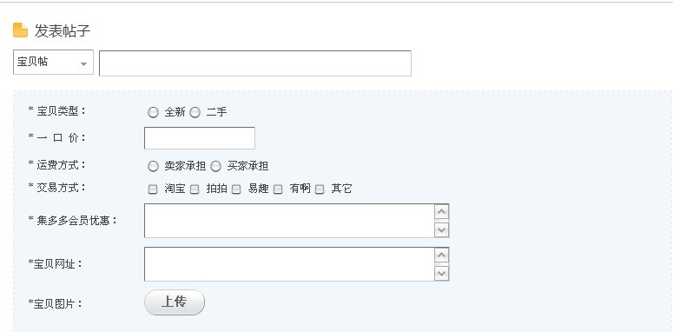Click down arrow of 宝贝网址 scrollbar
Viewport: 673px width, 332px height.
[x=441, y=273]
